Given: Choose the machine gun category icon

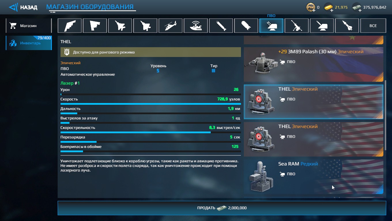Looking at the screenshot, I should [297, 26].
